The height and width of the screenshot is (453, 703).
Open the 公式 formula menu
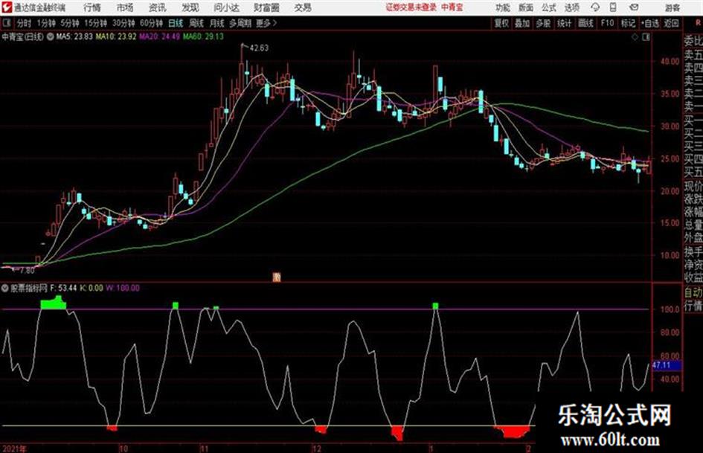click(x=549, y=7)
